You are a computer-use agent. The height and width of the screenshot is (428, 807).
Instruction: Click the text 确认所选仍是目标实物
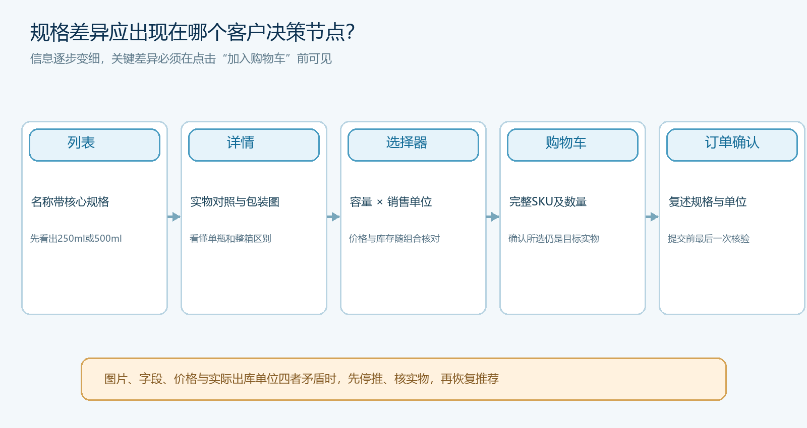[554, 239]
